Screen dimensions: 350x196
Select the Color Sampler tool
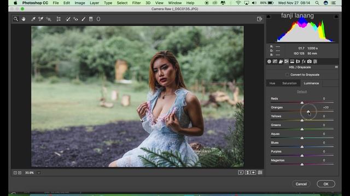[x=40, y=19]
